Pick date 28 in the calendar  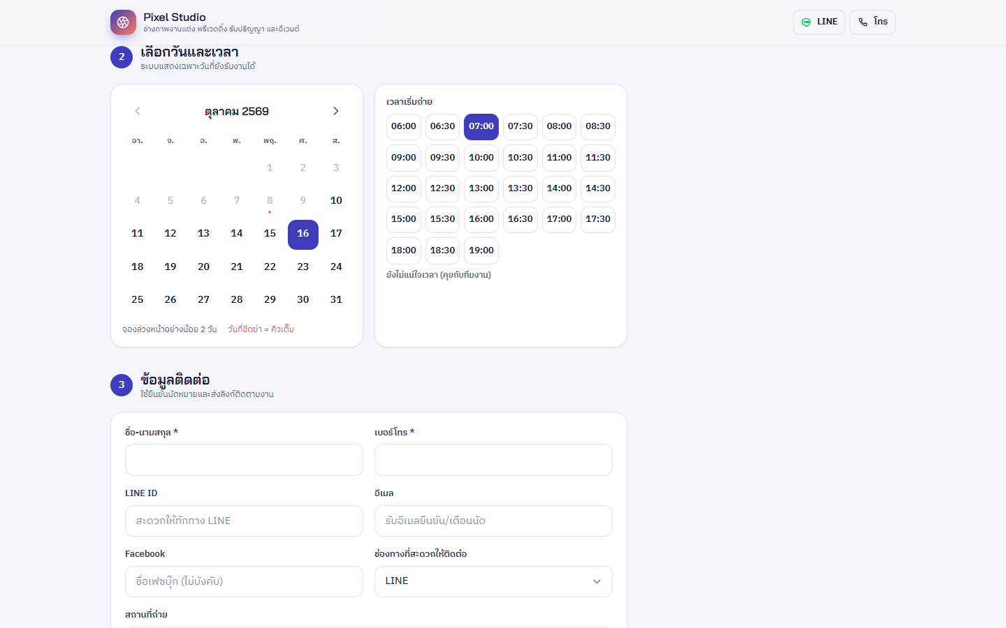click(x=237, y=300)
